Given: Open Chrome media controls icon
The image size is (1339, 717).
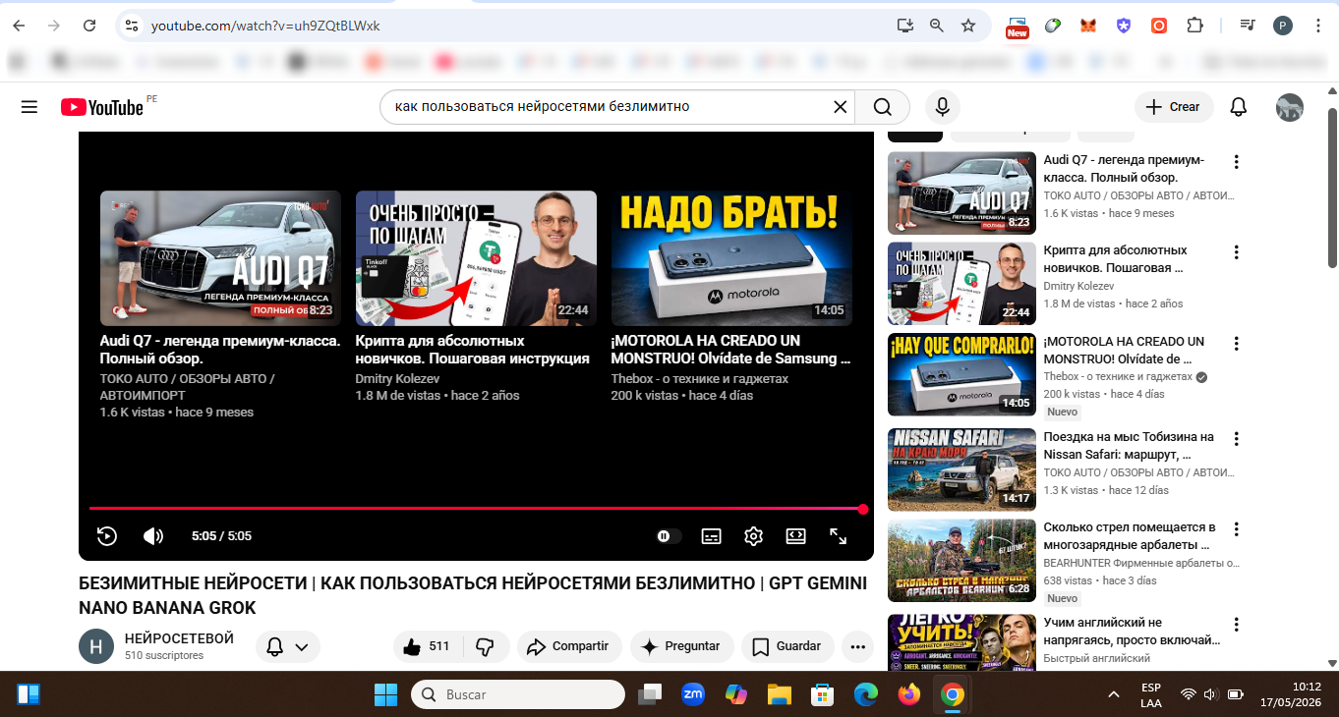Looking at the screenshot, I should pyautogui.click(x=1248, y=26).
